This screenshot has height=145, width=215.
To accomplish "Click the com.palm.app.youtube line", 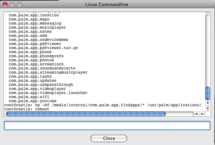I will [x=33, y=101].
